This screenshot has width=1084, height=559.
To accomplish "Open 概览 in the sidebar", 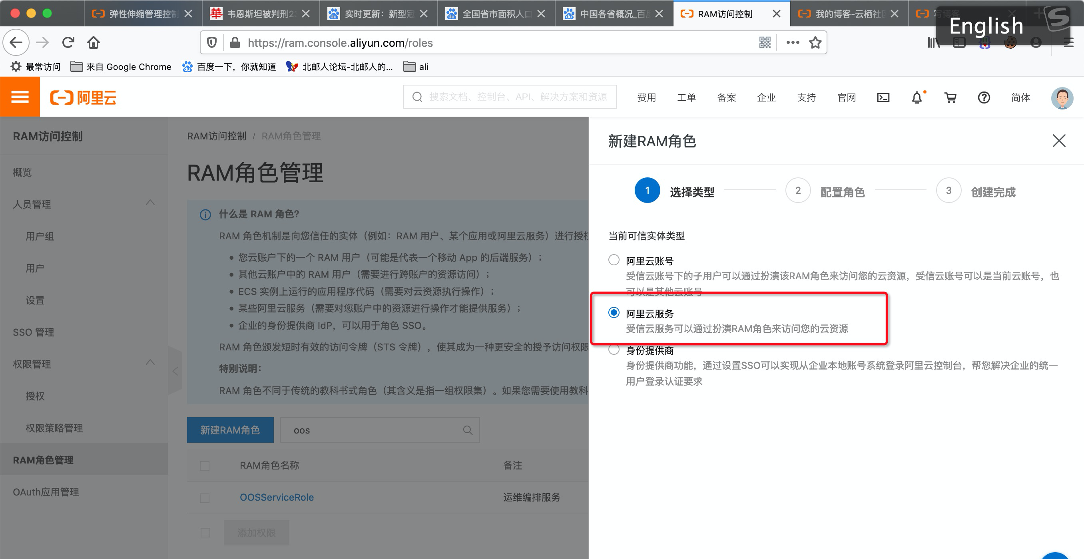I will pos(22,173).
